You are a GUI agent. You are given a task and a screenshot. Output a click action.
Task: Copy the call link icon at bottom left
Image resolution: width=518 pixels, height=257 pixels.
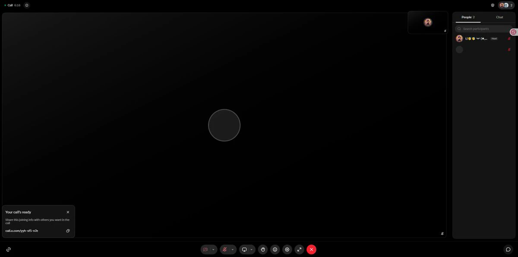click(9, 250)
